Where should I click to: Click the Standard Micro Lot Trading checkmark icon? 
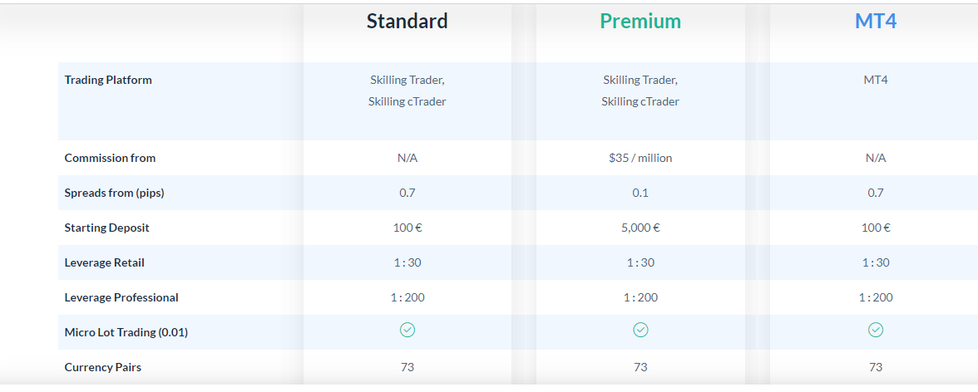(x=407, y=331)
